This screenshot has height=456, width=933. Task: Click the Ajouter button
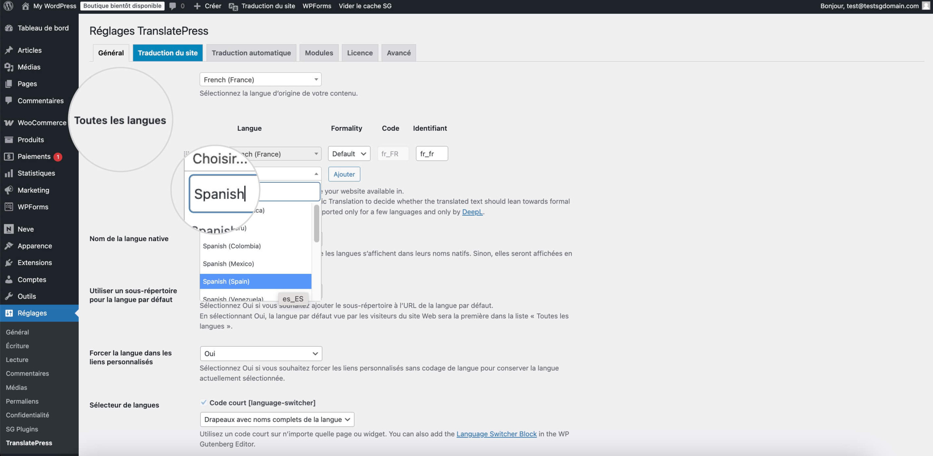(344, 174)
